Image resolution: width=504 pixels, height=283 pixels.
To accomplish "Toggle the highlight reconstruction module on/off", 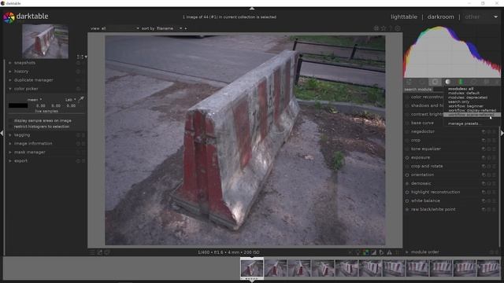I will 407,192.
